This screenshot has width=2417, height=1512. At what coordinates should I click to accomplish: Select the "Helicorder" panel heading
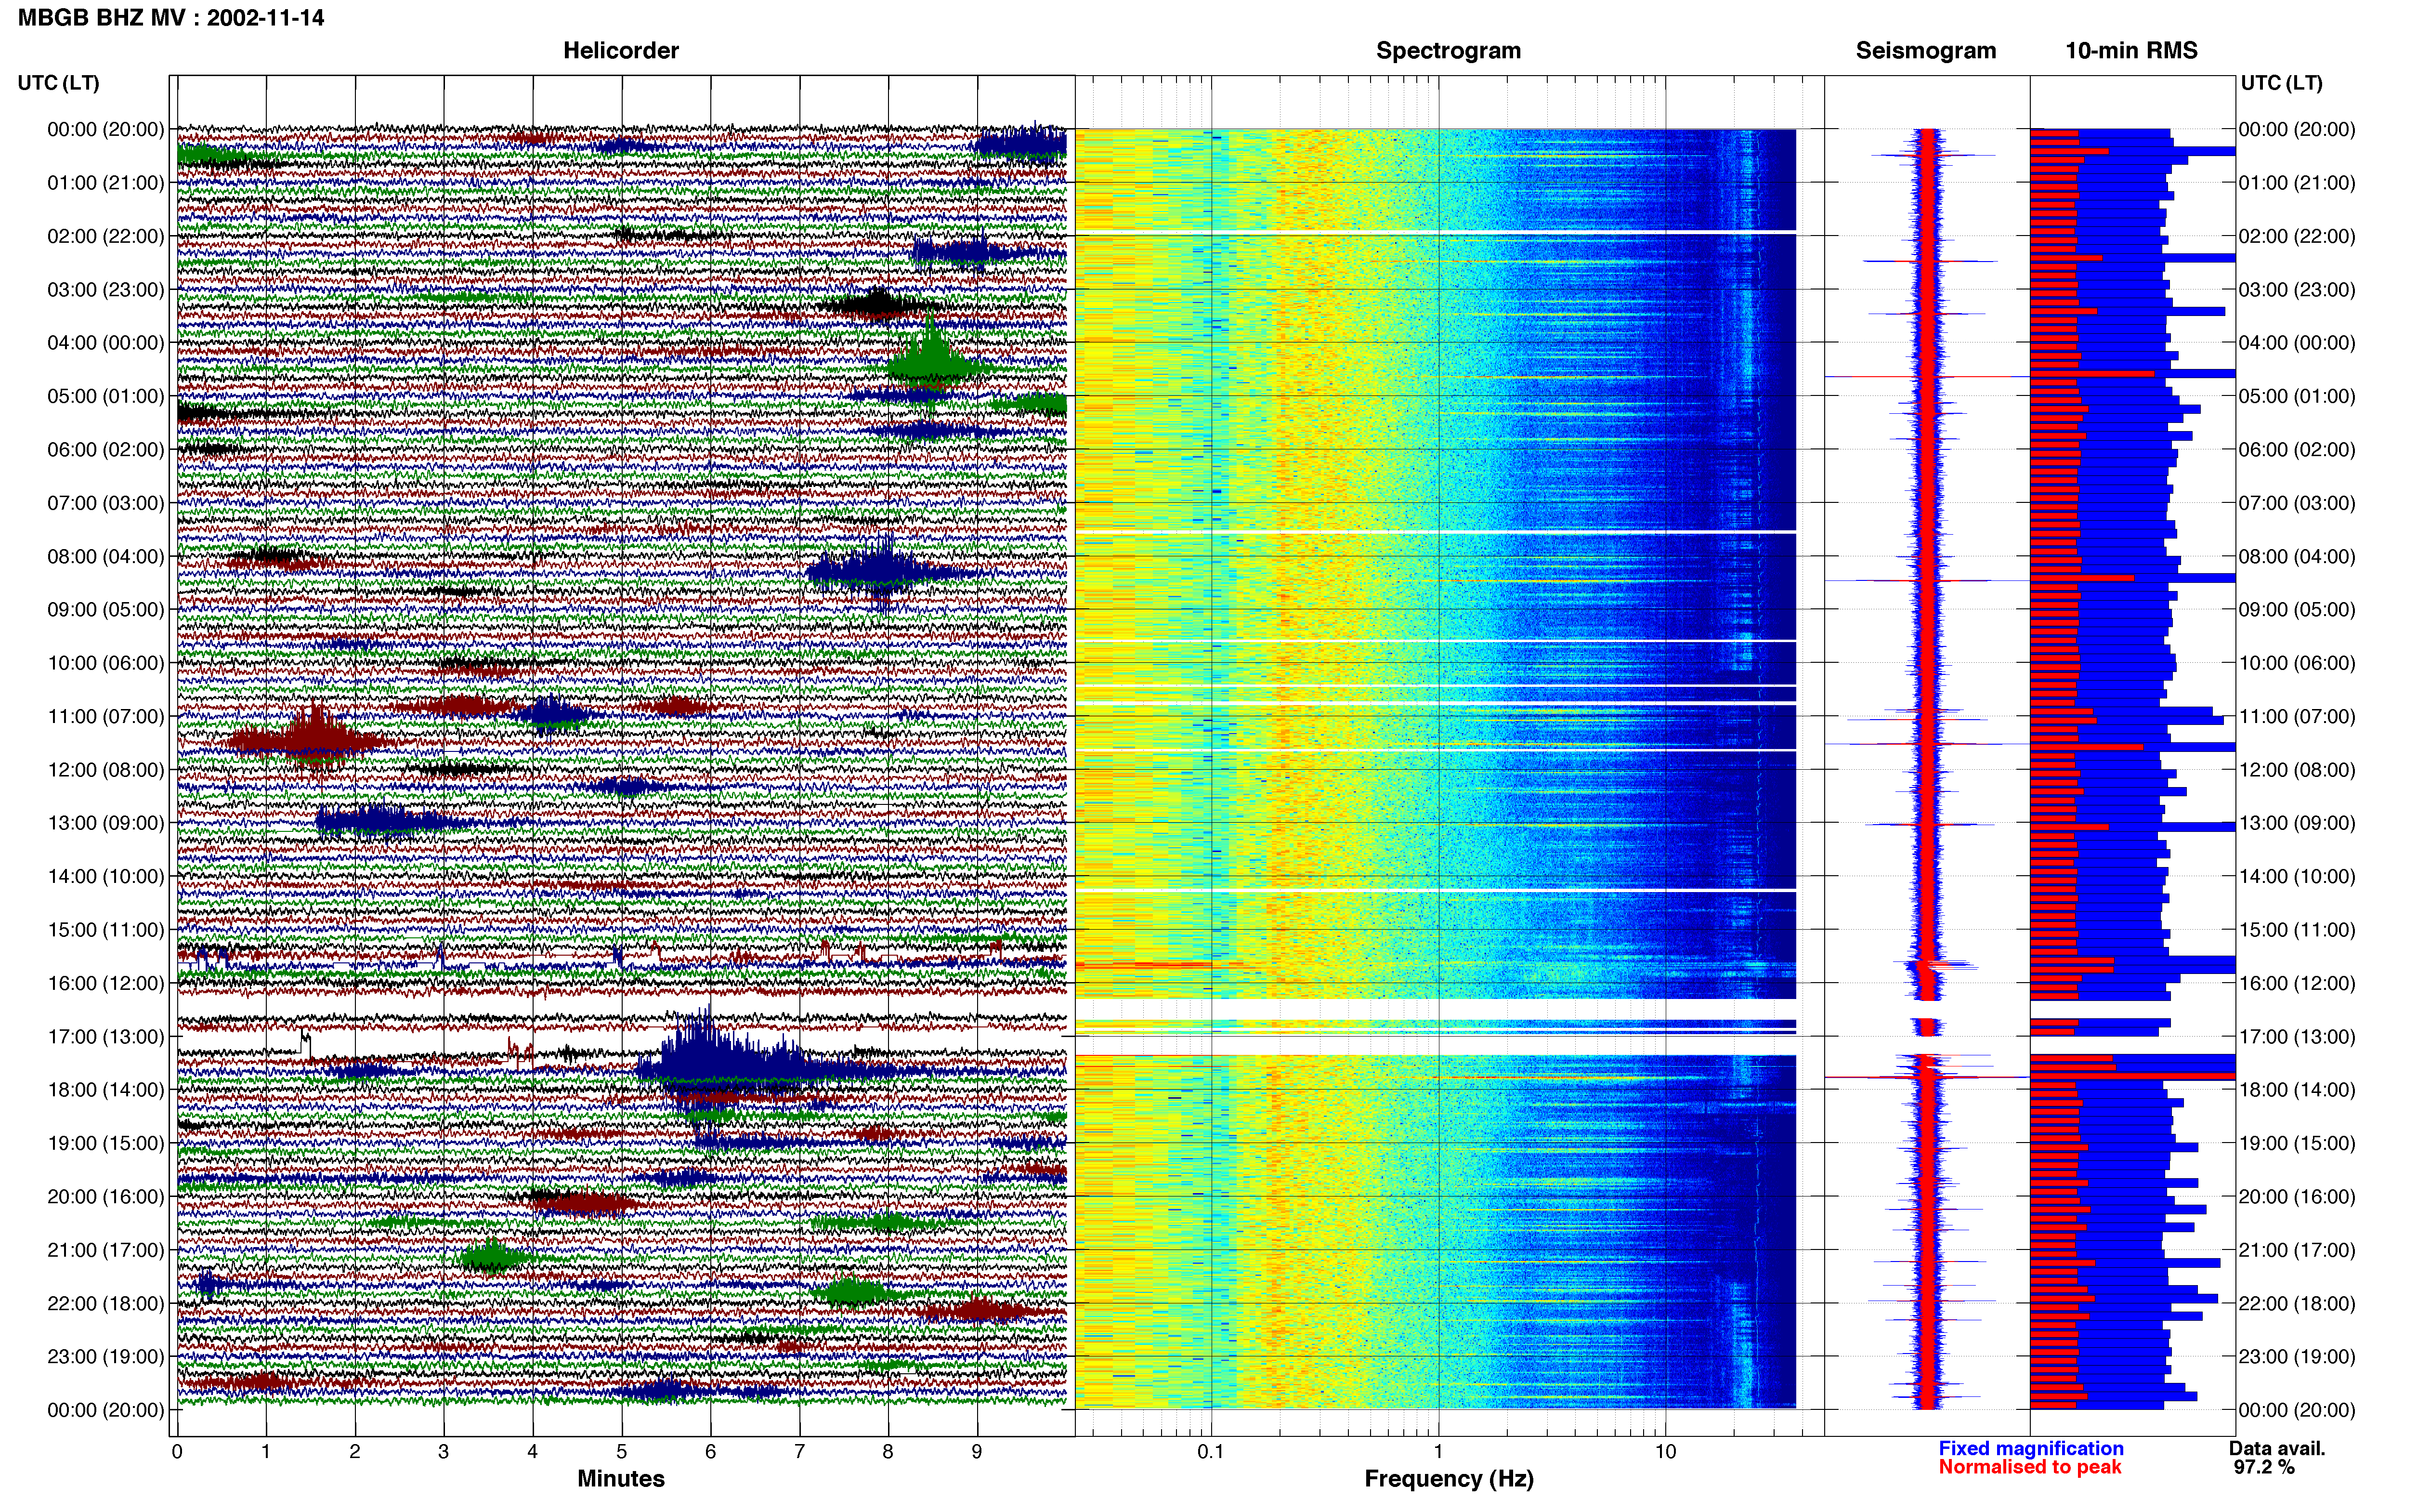tap(621, 51)
